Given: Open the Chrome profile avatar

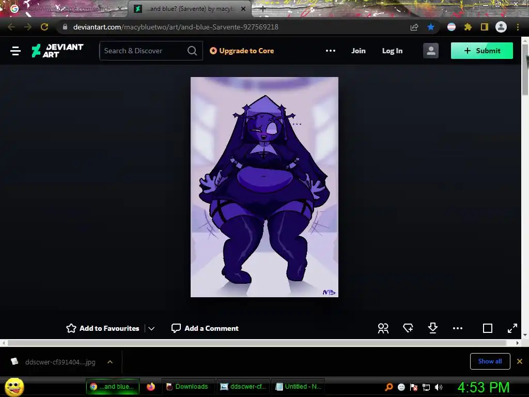Looking at the screenshot, I should tap(501, 27).
